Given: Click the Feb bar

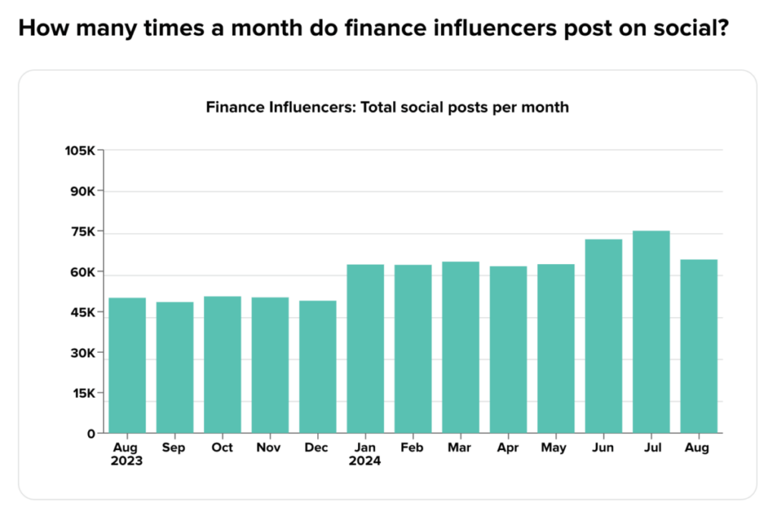Looking at the screenshot, I should pos(413,349).
